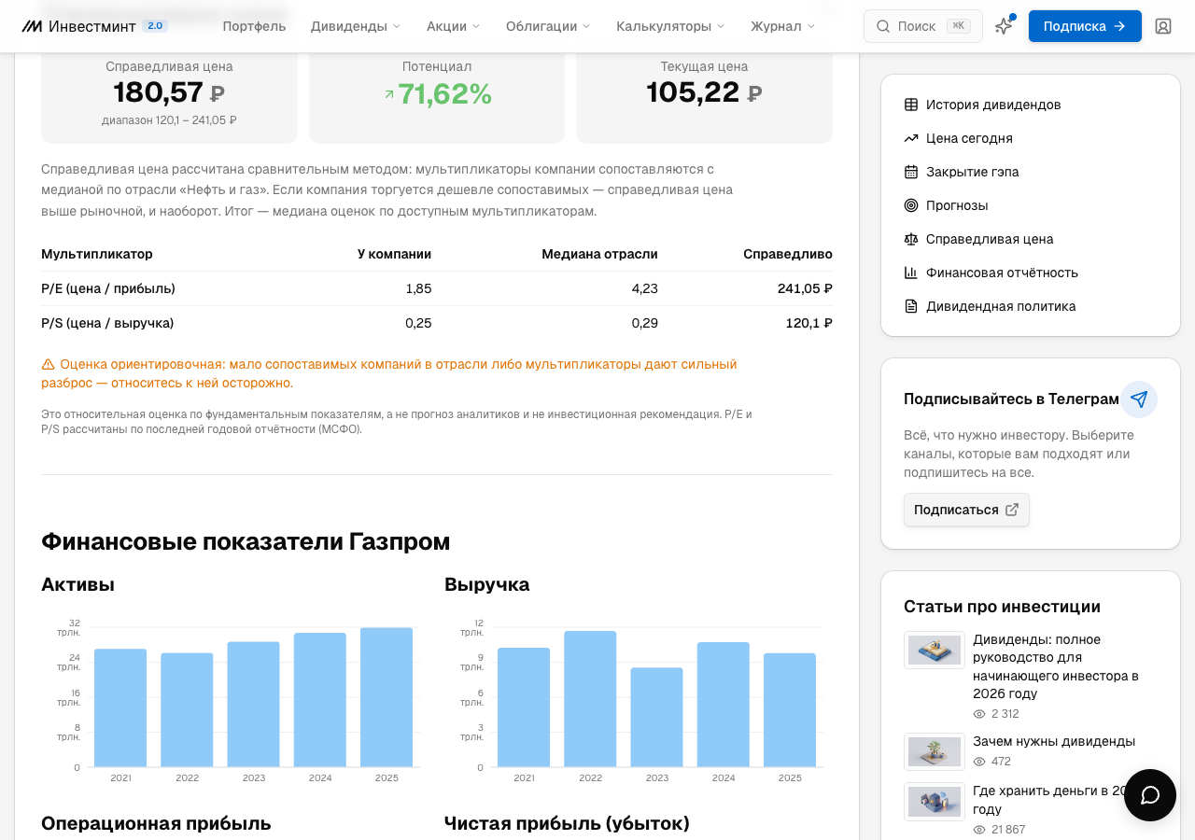Screen dimensions: 1195x840
Task: Click the calendar icon beside Закрытие гэпа
Action: 911,172
